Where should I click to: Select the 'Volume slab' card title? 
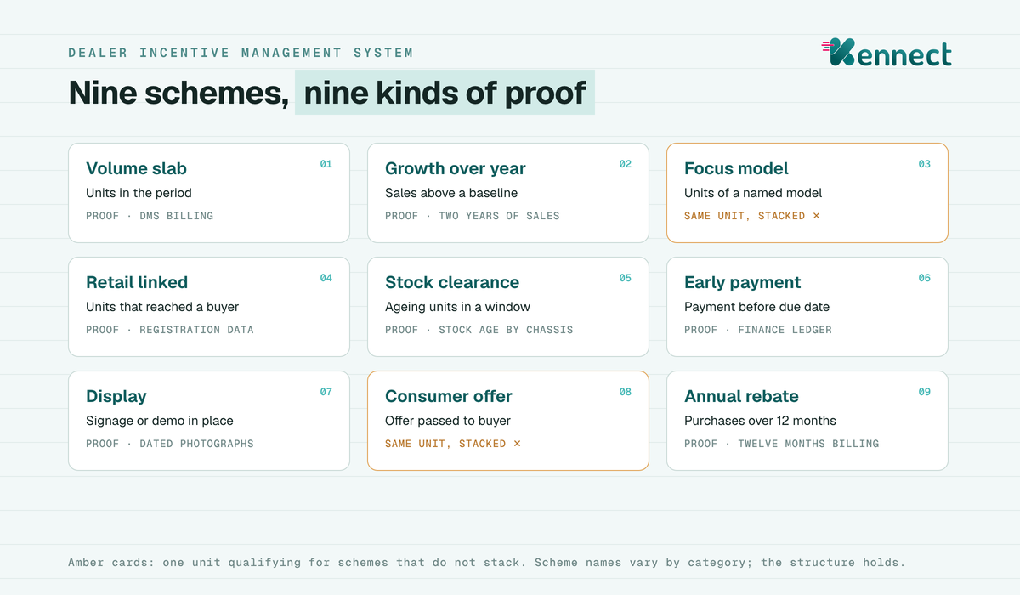[136, 168]
